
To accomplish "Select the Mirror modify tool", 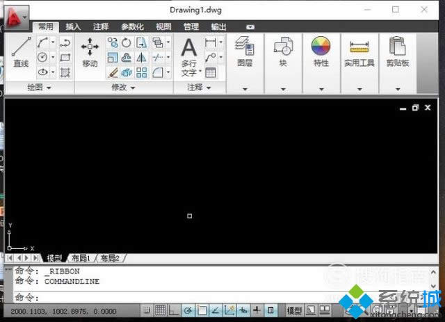I will [141, 58].
